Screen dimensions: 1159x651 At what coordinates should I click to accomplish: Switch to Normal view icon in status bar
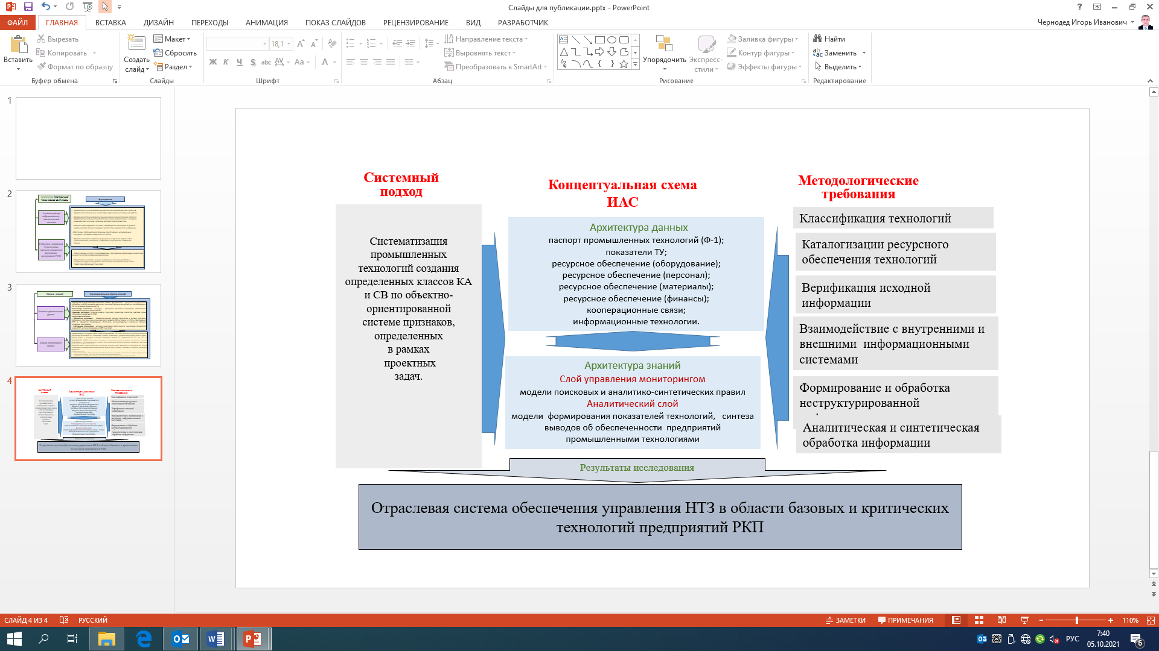pos(956,620)
